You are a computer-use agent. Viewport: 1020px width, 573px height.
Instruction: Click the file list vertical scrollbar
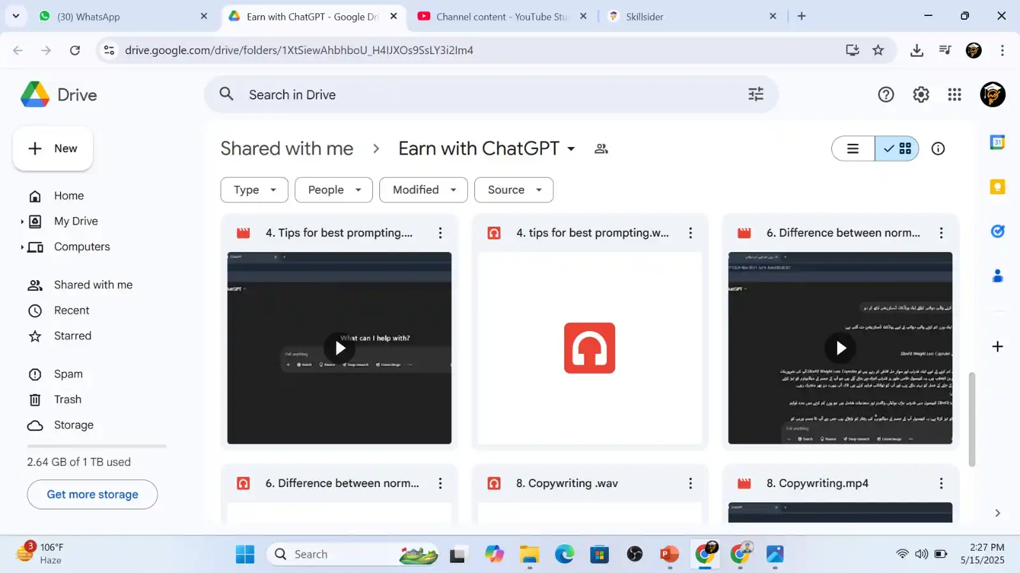[x=972, y=419]
